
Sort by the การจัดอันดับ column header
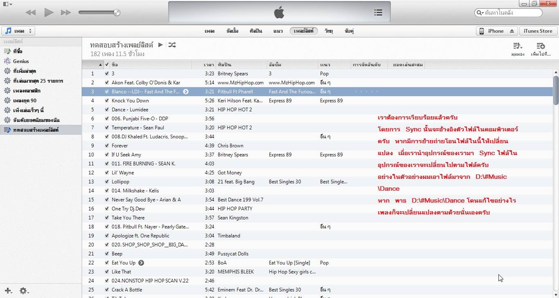pos(369,65)
